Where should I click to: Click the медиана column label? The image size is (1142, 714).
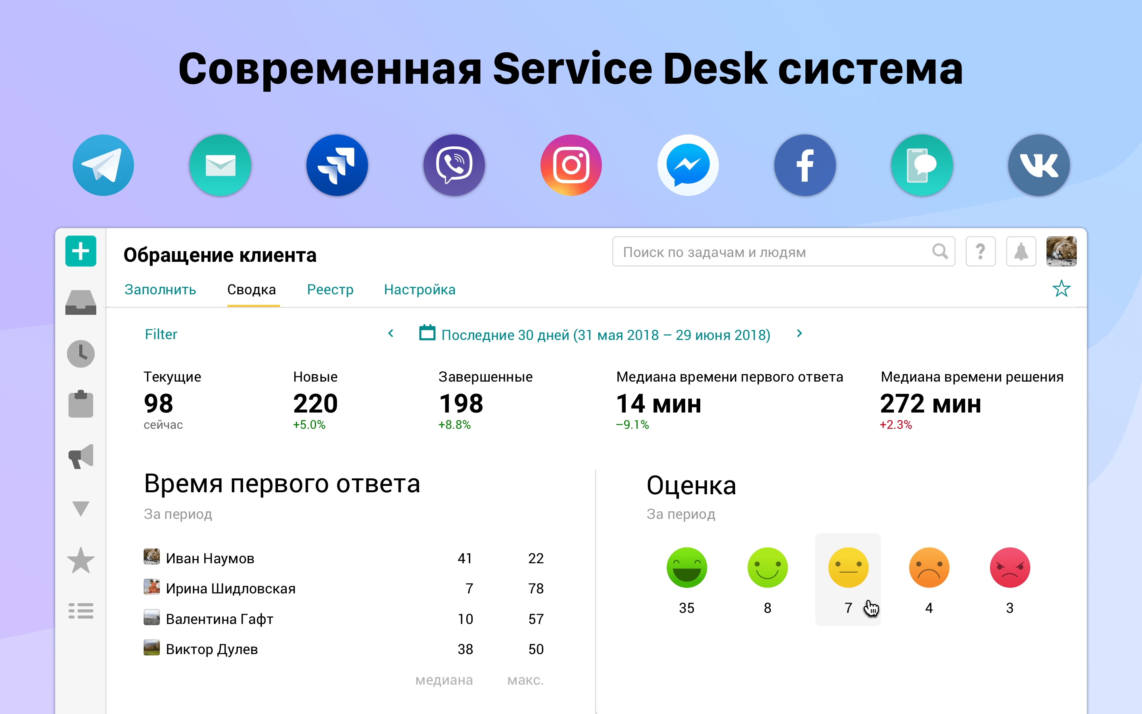pyautogui.click(x=444, y=680)
